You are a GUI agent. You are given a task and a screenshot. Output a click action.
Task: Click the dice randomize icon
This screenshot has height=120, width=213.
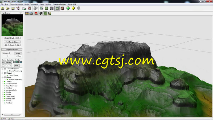point(35,8)
